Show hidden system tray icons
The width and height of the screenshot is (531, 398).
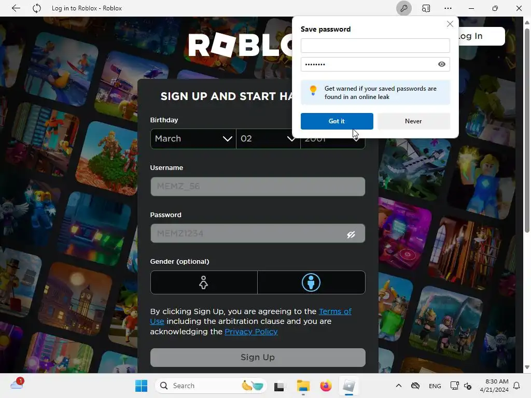(x=399, y=386)
